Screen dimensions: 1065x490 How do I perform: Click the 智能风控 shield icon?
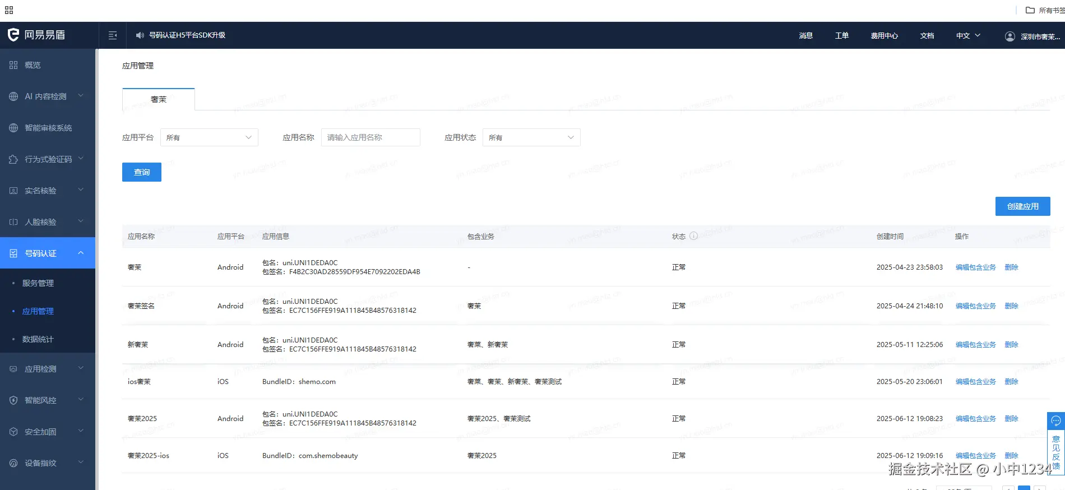[13, 400]
